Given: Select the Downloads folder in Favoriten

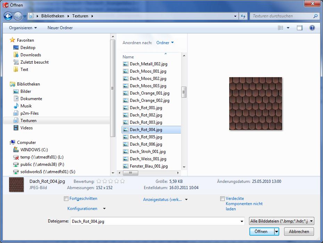Looking at the screenshot, I should click(31, 55).
